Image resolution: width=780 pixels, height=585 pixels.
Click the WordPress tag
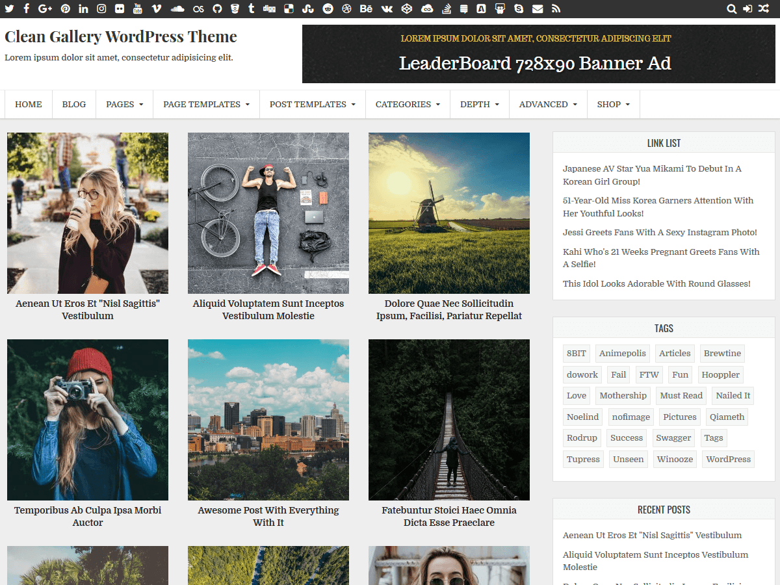(728, 459)
